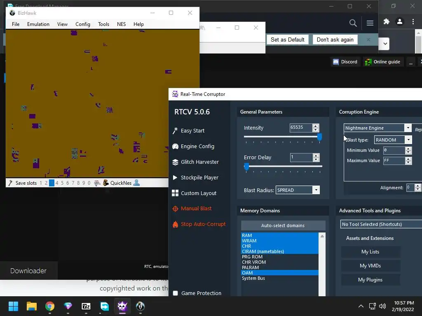The height and width of the screenshot is (316, 422).
Task: Open BizHawk File menu
Action: pos(16,24)
